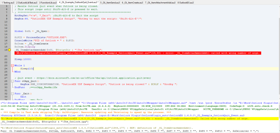Switch to the 5 _OL_ItemSend.au3 tab
Viewport: 280px width, 133px height.
[x=110, y=3]
